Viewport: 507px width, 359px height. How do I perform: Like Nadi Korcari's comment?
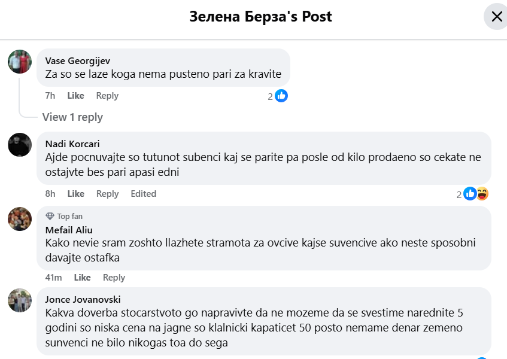point(75,194)
